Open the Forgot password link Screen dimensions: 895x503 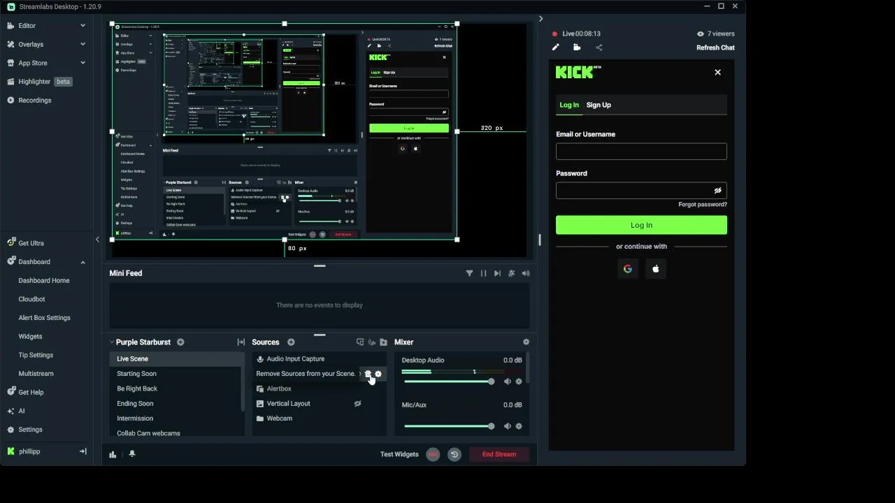tap(703, 205)
